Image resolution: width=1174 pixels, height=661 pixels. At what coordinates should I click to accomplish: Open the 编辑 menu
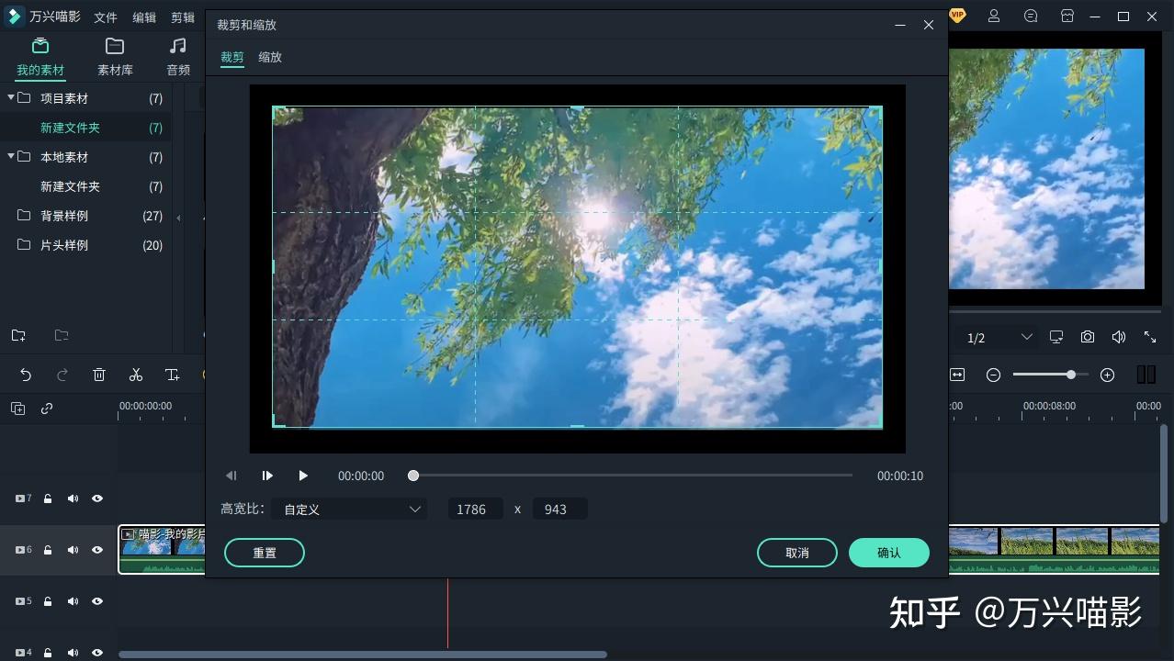click(x=144, y=16)
